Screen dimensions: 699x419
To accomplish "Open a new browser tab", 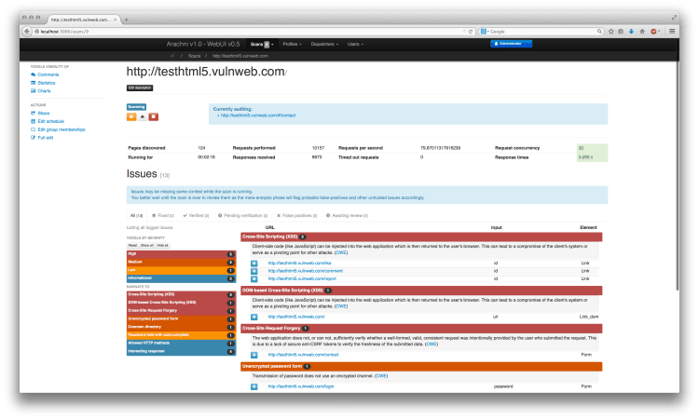I will click(x=127, y=20).
